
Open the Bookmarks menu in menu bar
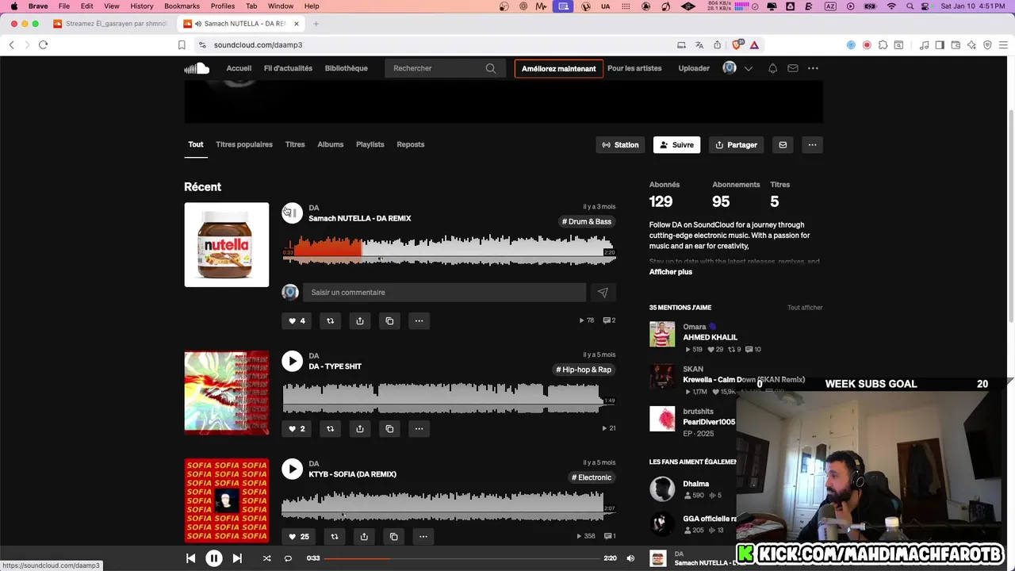182,6
